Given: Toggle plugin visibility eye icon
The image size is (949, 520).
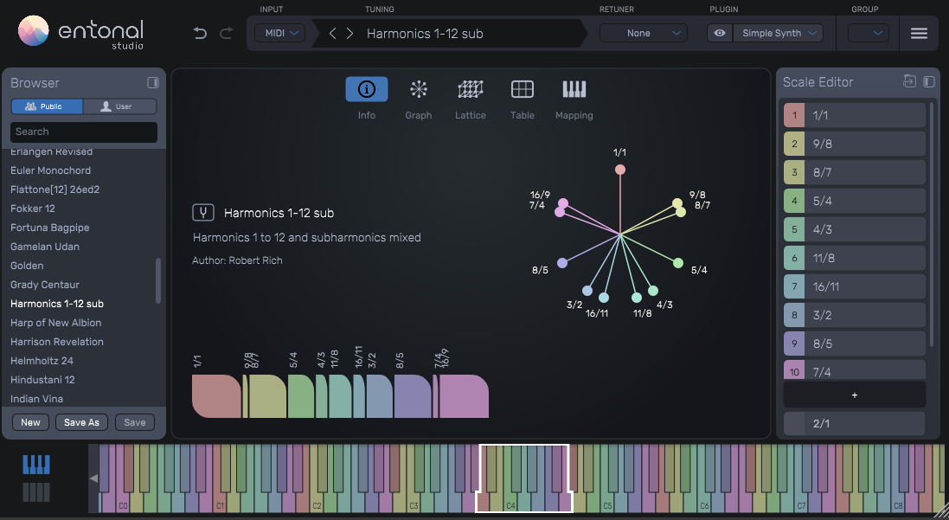Looking at the screenshot, I should point(720,34).
